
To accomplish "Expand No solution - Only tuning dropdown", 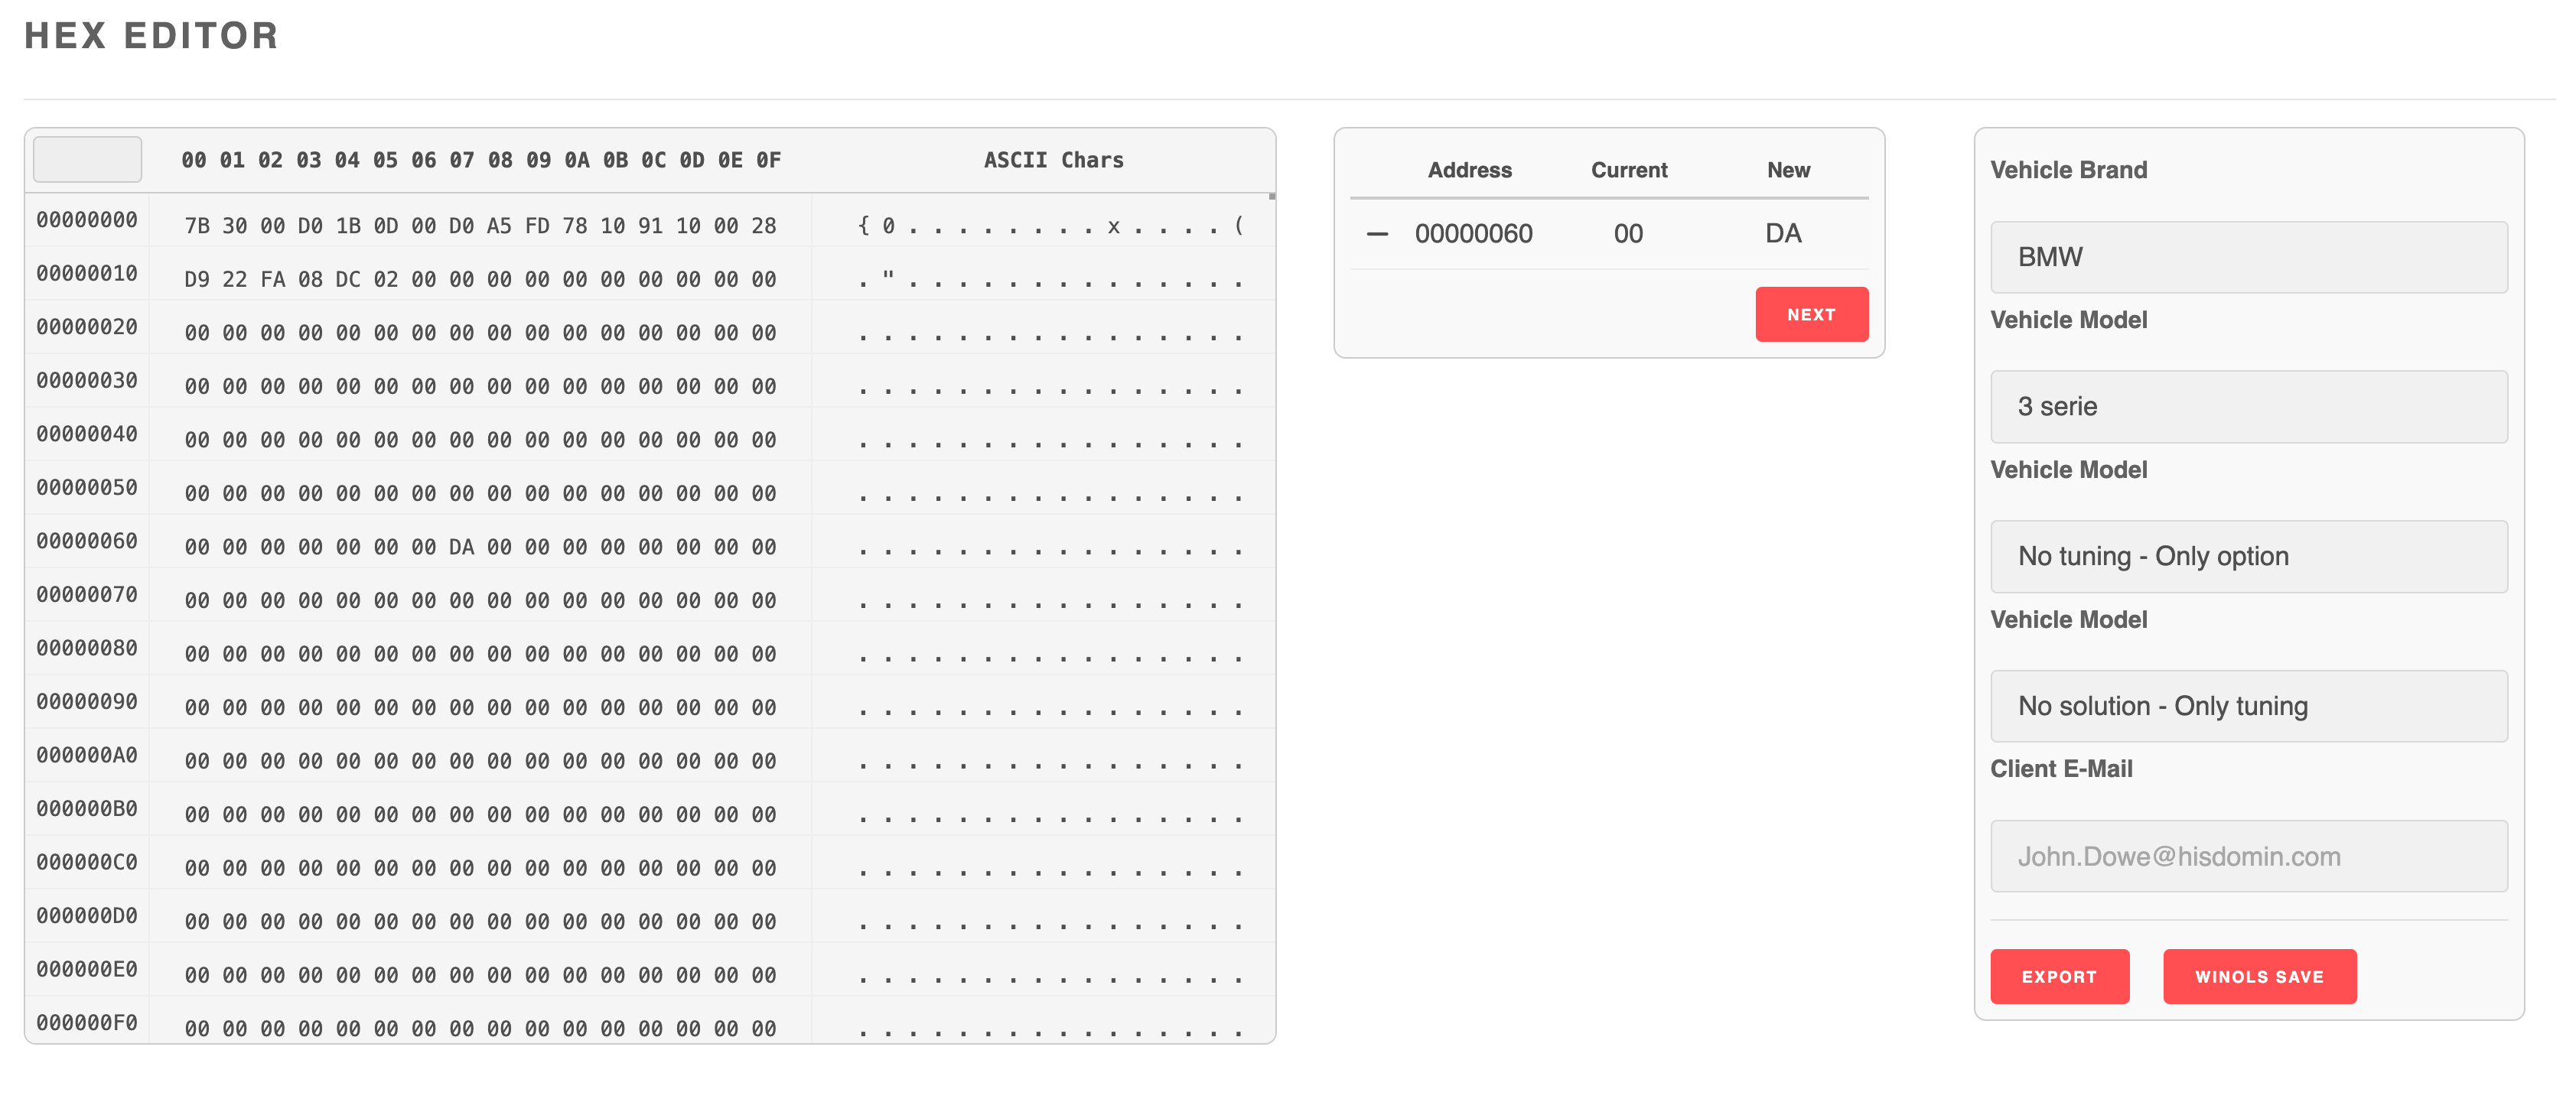I will pos(2248,706).
